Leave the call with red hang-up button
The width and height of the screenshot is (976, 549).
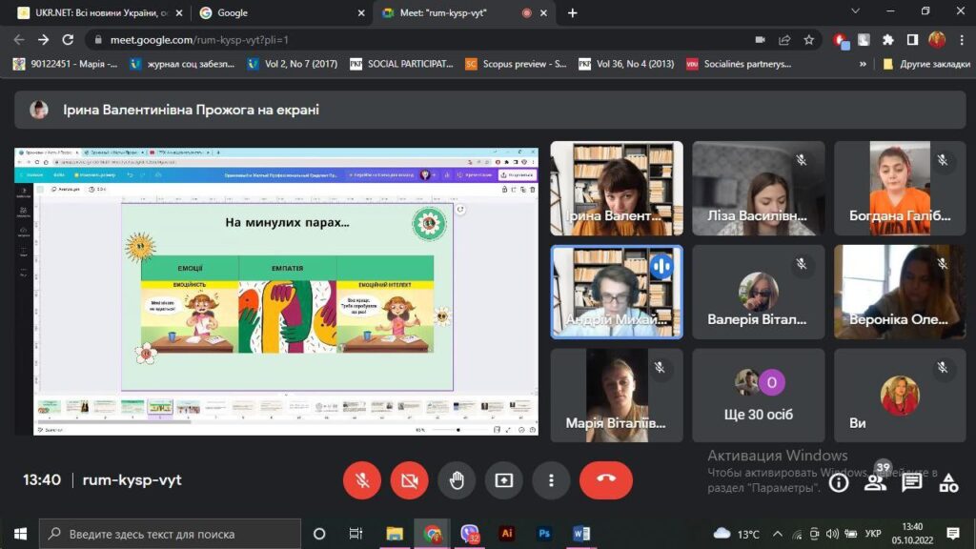click(x=606, y=480)
